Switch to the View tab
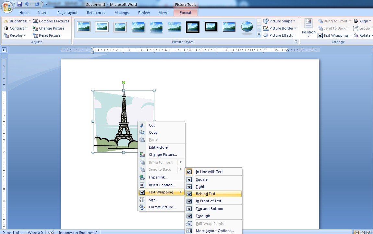Screen dimensions: 373x234 pos(163,13)
